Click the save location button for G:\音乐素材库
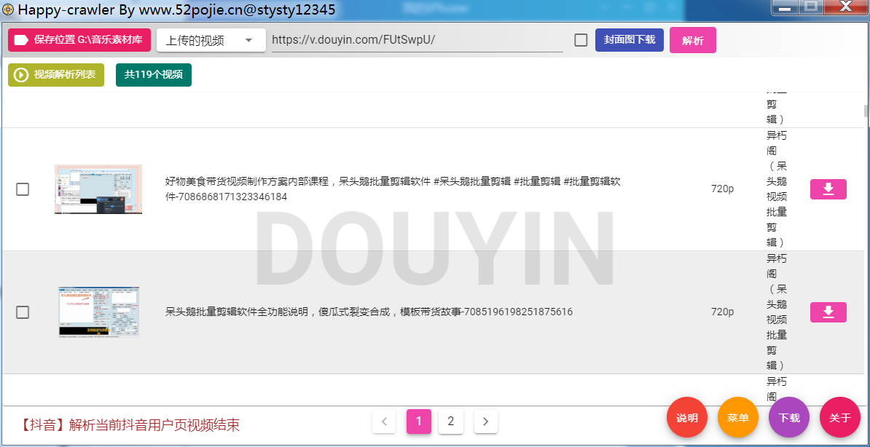The image size is (870, 447). [x=79, y=40]
